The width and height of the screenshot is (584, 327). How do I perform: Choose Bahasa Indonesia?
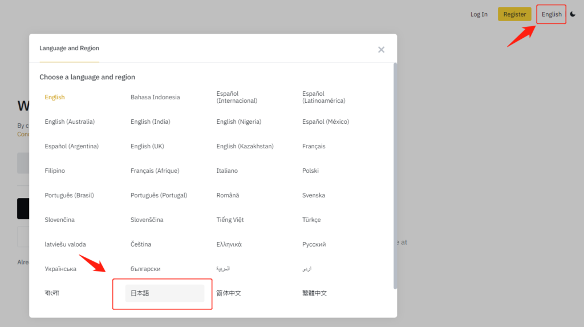pos(155,97)
